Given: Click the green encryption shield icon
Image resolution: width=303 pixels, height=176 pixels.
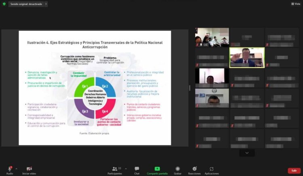Looking at the screenshot, I should 4,4.
